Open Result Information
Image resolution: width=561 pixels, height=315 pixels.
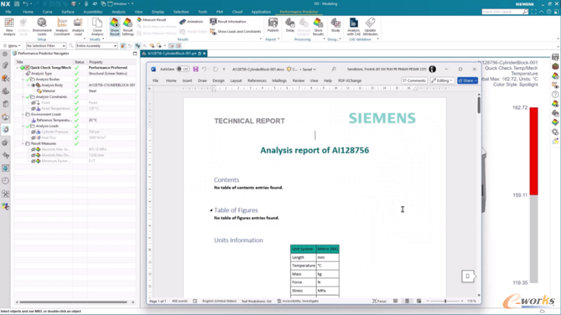coord(228,21)
